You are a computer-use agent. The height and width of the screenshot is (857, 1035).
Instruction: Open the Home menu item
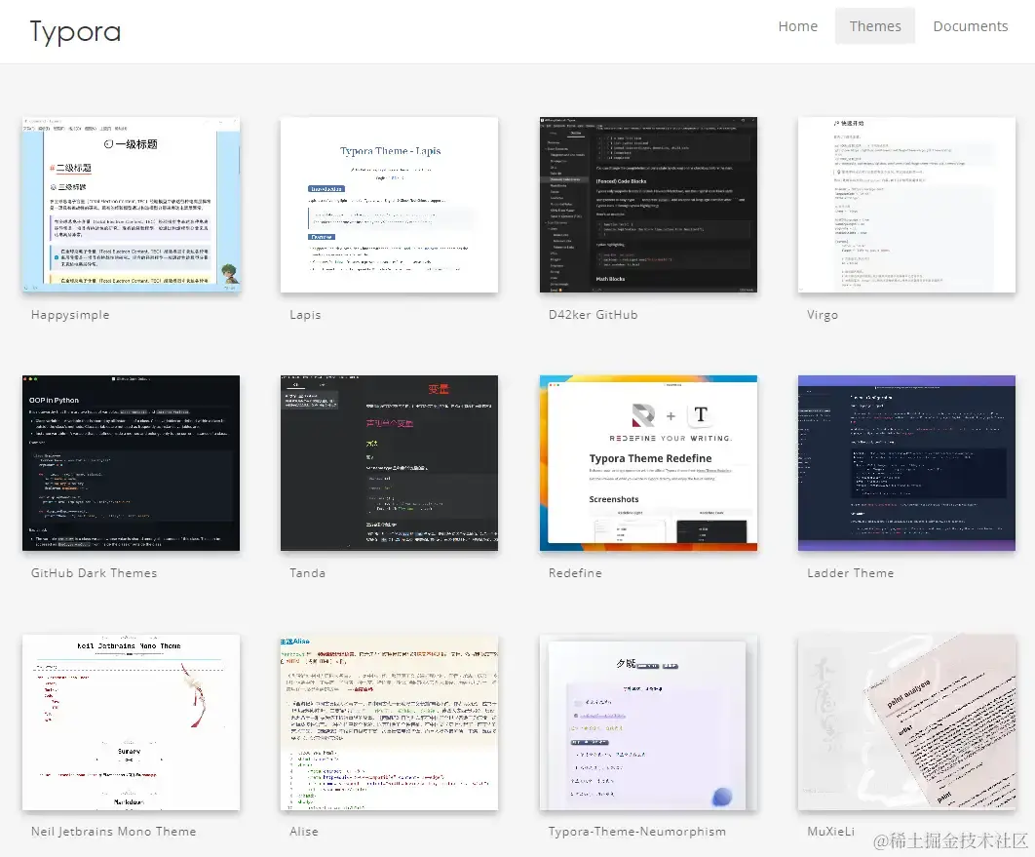(x=797, y=26)
